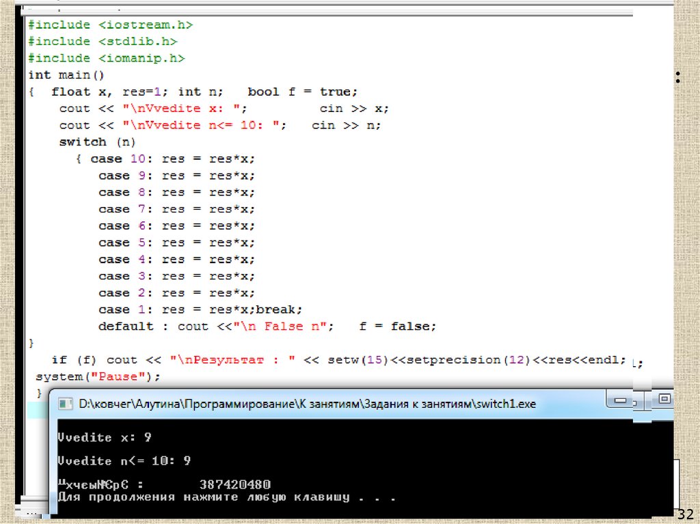700x524 pixels.
Task: Click the #include <iomanip.h> line
Action: point(106,58)
